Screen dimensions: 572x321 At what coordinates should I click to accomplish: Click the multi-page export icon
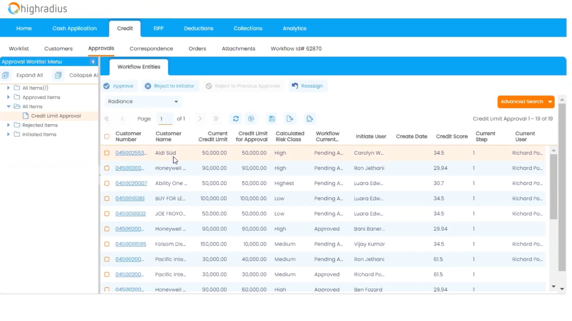point(310,118)
